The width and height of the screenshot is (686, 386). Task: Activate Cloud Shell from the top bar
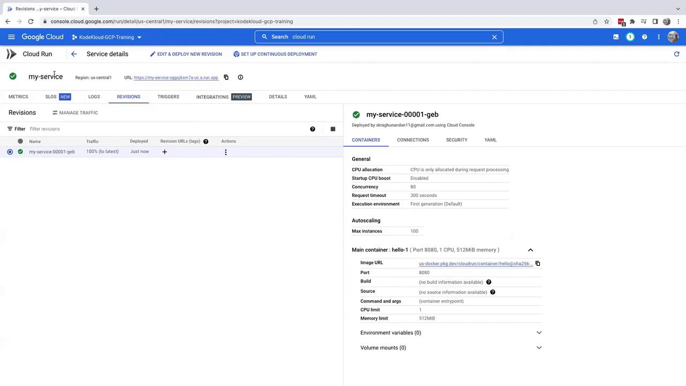click(616, 37)
